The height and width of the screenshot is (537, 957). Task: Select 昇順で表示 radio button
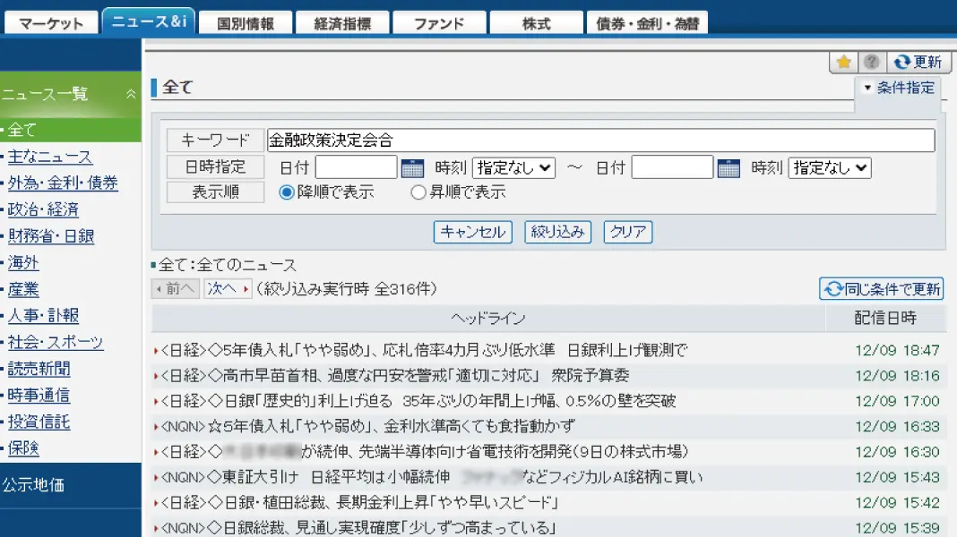coord(418,192)
